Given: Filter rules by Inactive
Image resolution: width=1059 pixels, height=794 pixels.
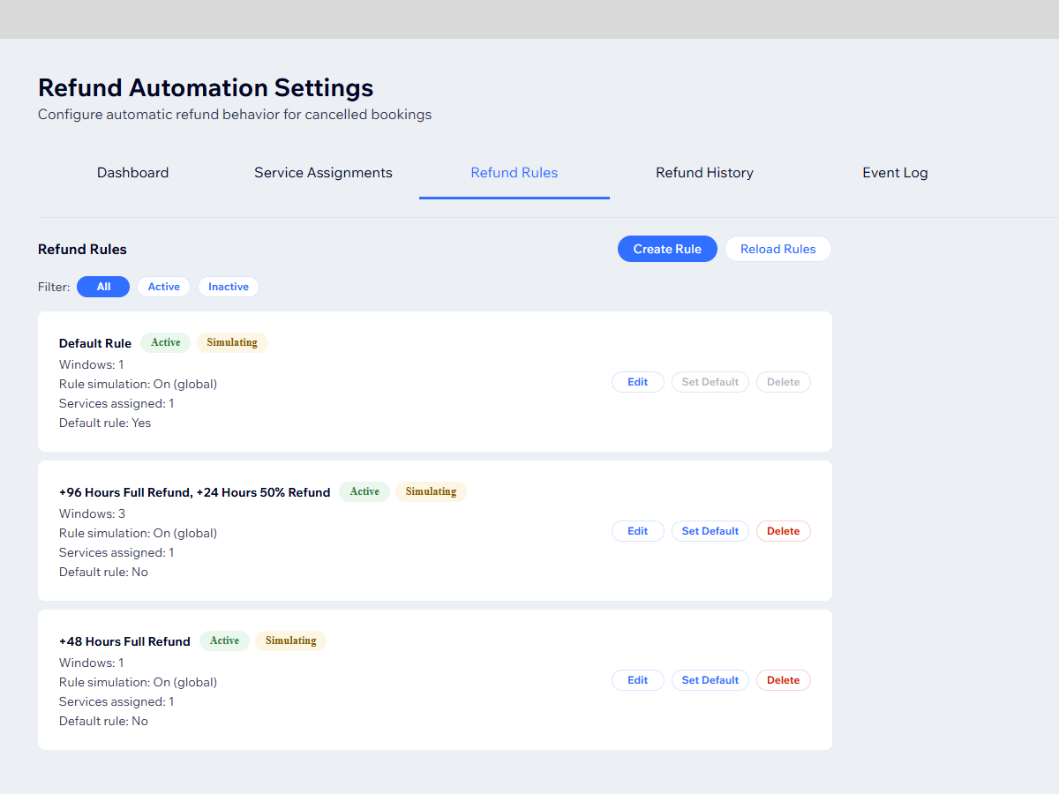Looking at the screenshot, I should pyautogui.click(x=229, y=287).
